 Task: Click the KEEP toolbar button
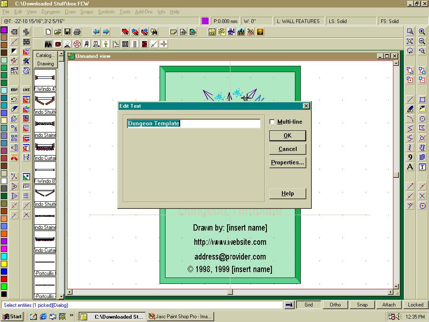[14, 90]
